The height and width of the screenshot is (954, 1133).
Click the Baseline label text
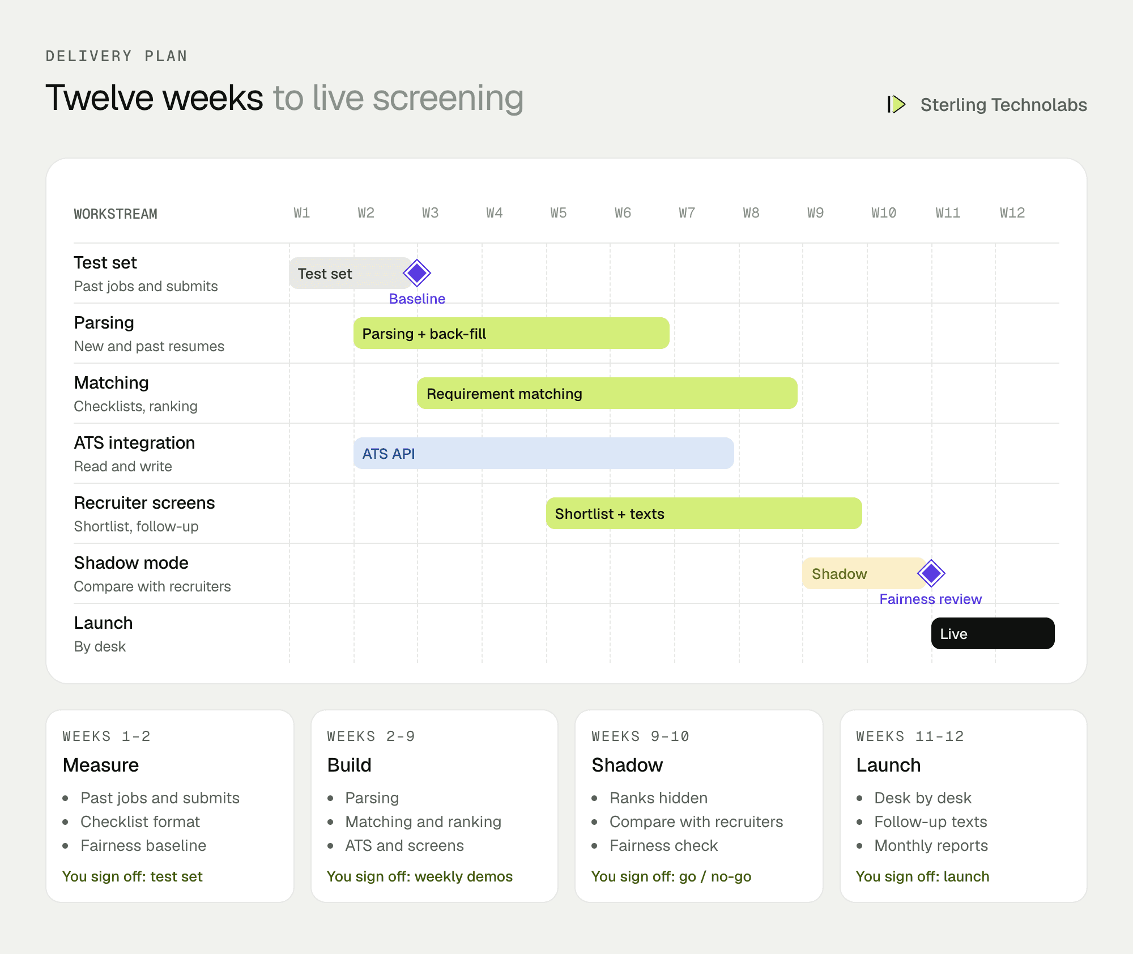(417, 299)
